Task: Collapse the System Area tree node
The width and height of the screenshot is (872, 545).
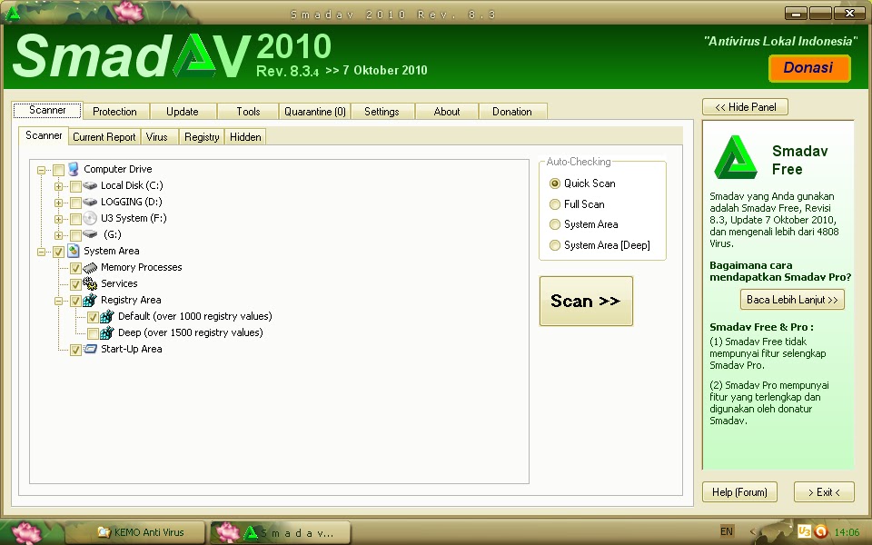Action: point(41,252)
